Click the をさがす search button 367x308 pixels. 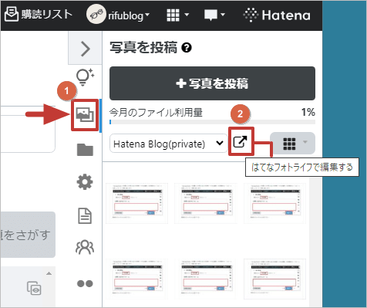(28, 235)
